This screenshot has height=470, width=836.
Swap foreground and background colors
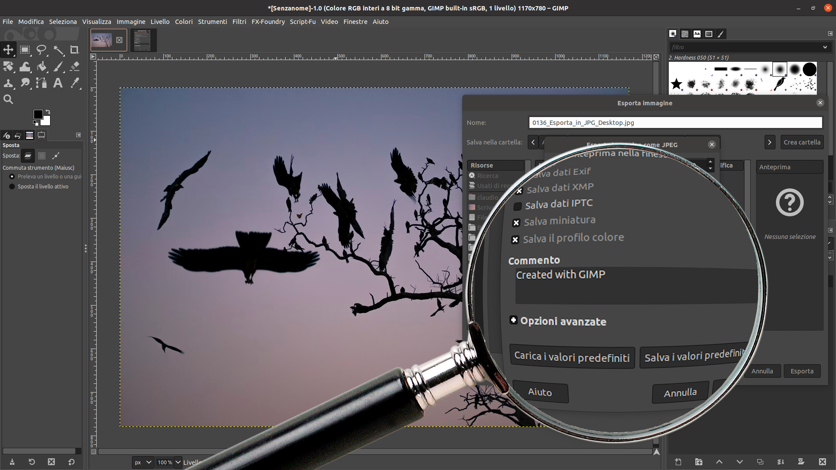pyautogui.click(x=48, y=112)
